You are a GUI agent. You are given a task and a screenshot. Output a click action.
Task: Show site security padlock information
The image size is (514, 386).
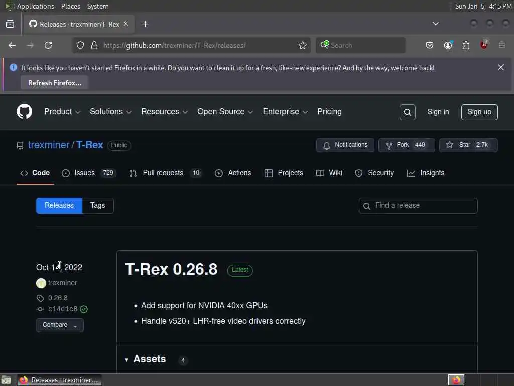[x=94, y=45]
